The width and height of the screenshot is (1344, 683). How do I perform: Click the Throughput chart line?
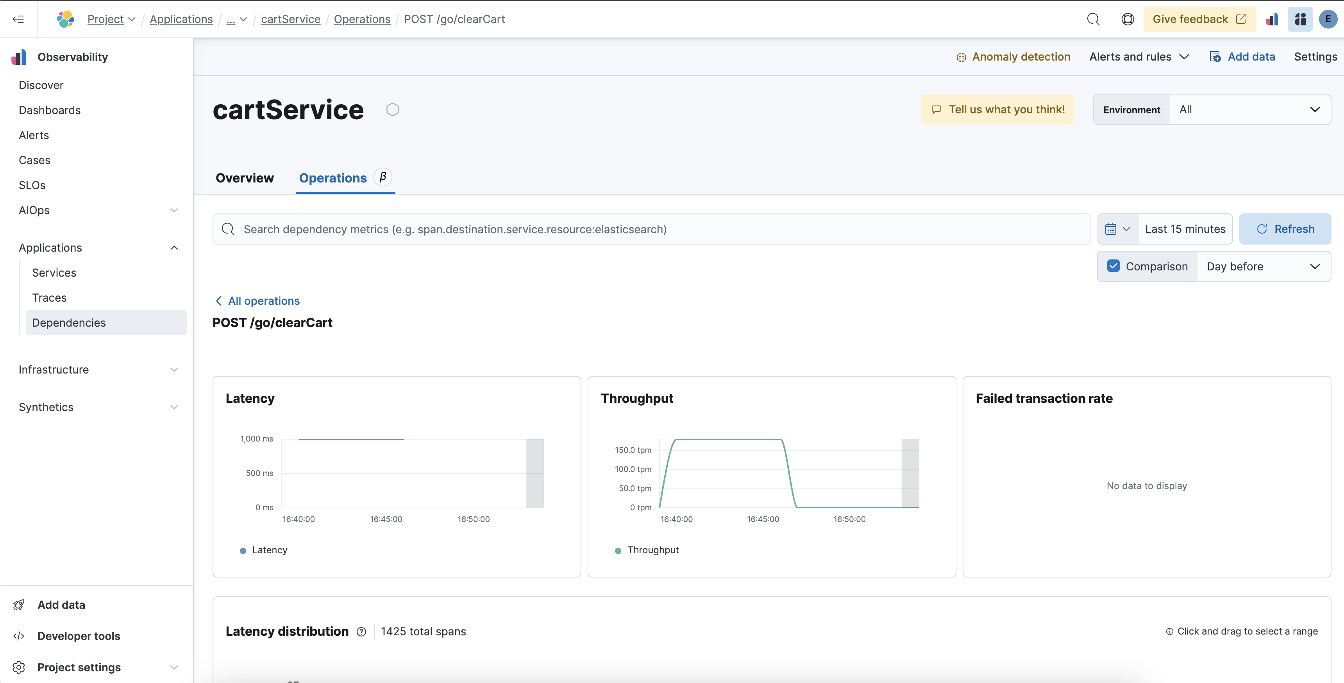click(x=728, y=440)
